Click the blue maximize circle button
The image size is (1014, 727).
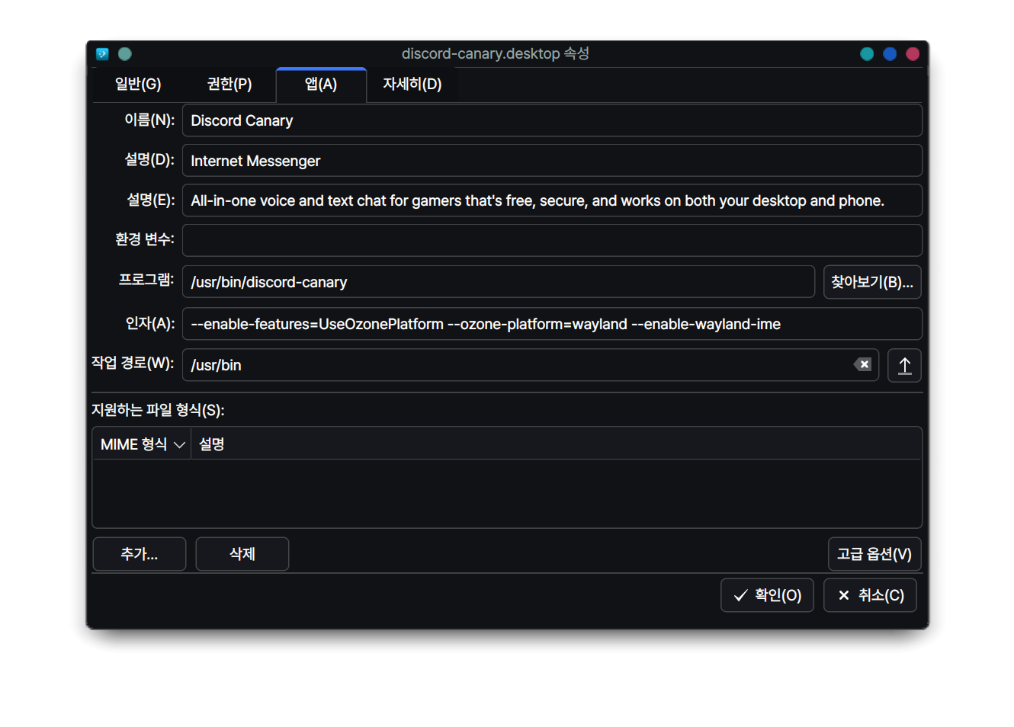[890, 54]
